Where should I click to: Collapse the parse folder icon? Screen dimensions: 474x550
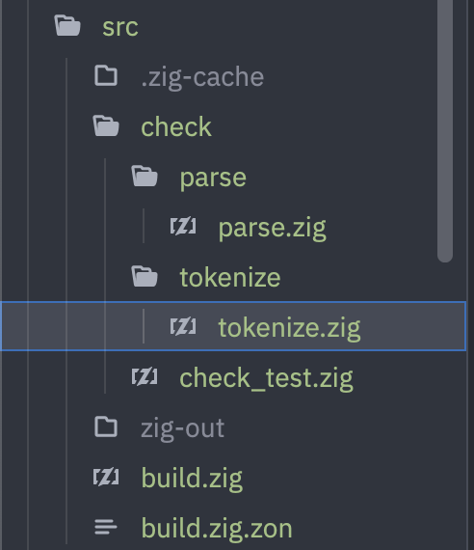(x=145, y=176)
